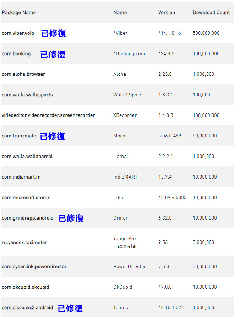Select com.aloha.browser package text
This screenshot has width=235, height=317.
coord(23,74)
